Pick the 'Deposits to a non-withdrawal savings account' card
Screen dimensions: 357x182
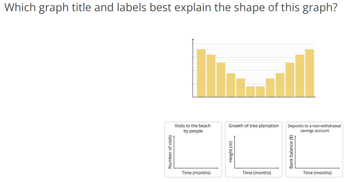point(314,149)
